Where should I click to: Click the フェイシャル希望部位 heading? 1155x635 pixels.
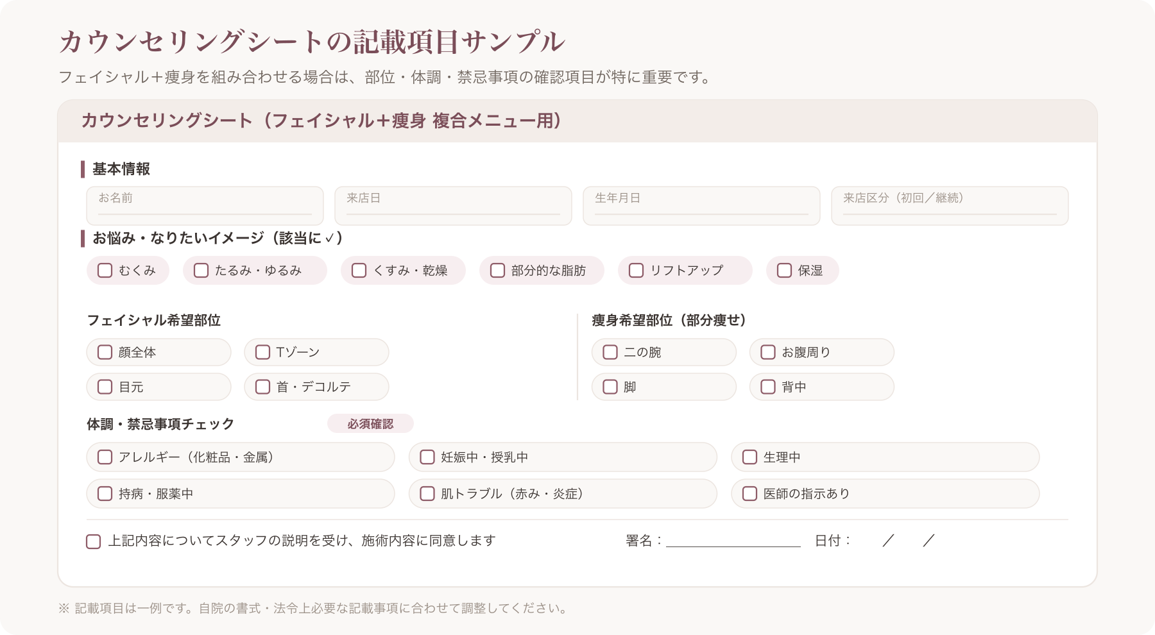click(154, 320)
